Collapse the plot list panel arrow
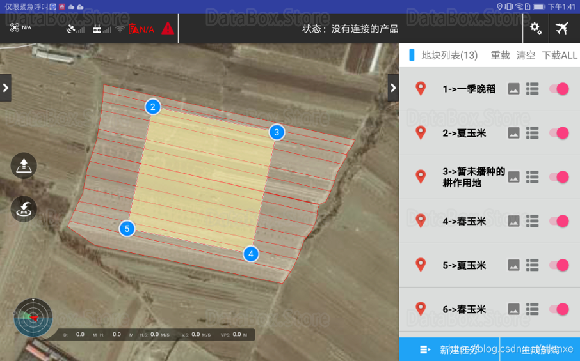Screen dimensions: 580x361 click(x=393, y=88)
